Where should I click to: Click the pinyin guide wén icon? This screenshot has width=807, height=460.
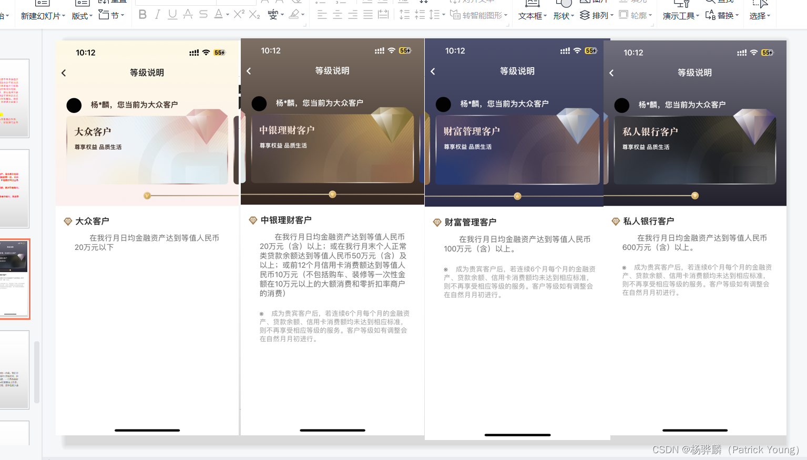click(x=272, y=15)
